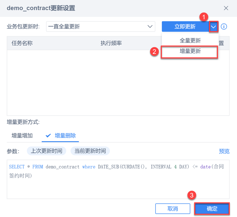Switch to the 增量增加 tab
This screenshot has width=237, height=217.
coord(22,135)
